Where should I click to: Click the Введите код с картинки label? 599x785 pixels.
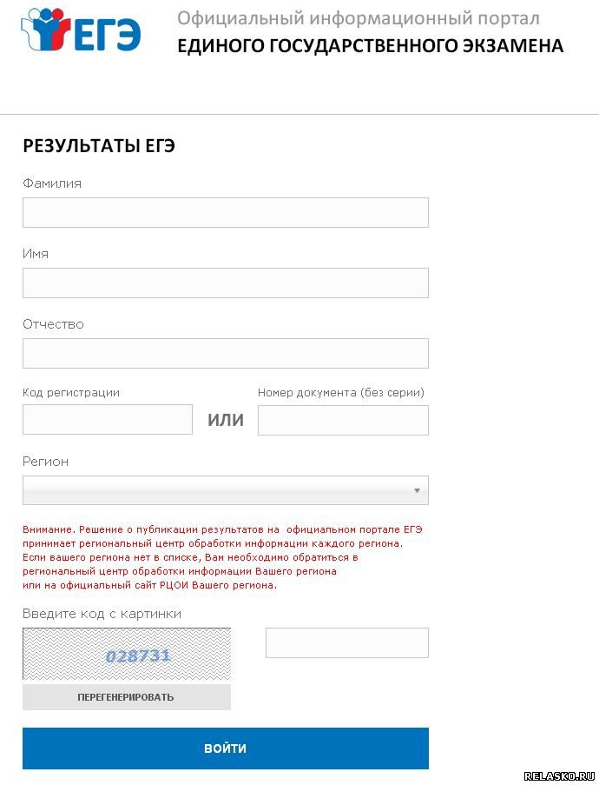pyautogui.click(x=102, y=614)
